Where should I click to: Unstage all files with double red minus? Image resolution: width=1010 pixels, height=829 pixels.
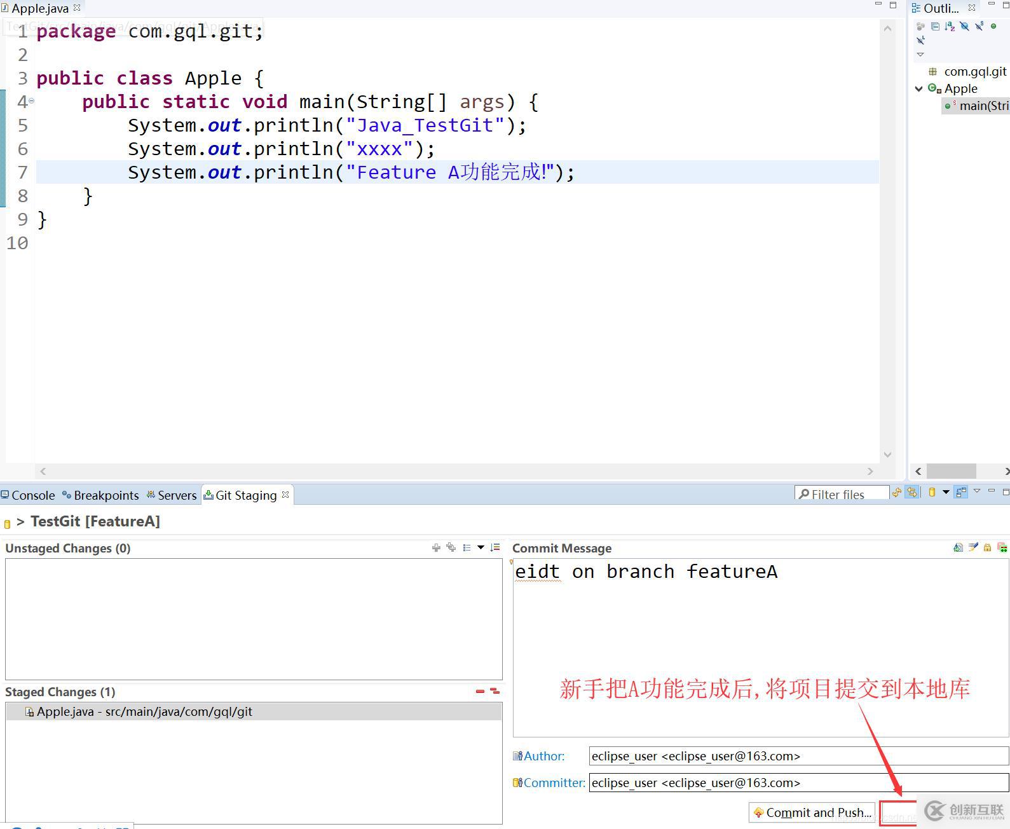pyautogui.click(x=495, y=691)
